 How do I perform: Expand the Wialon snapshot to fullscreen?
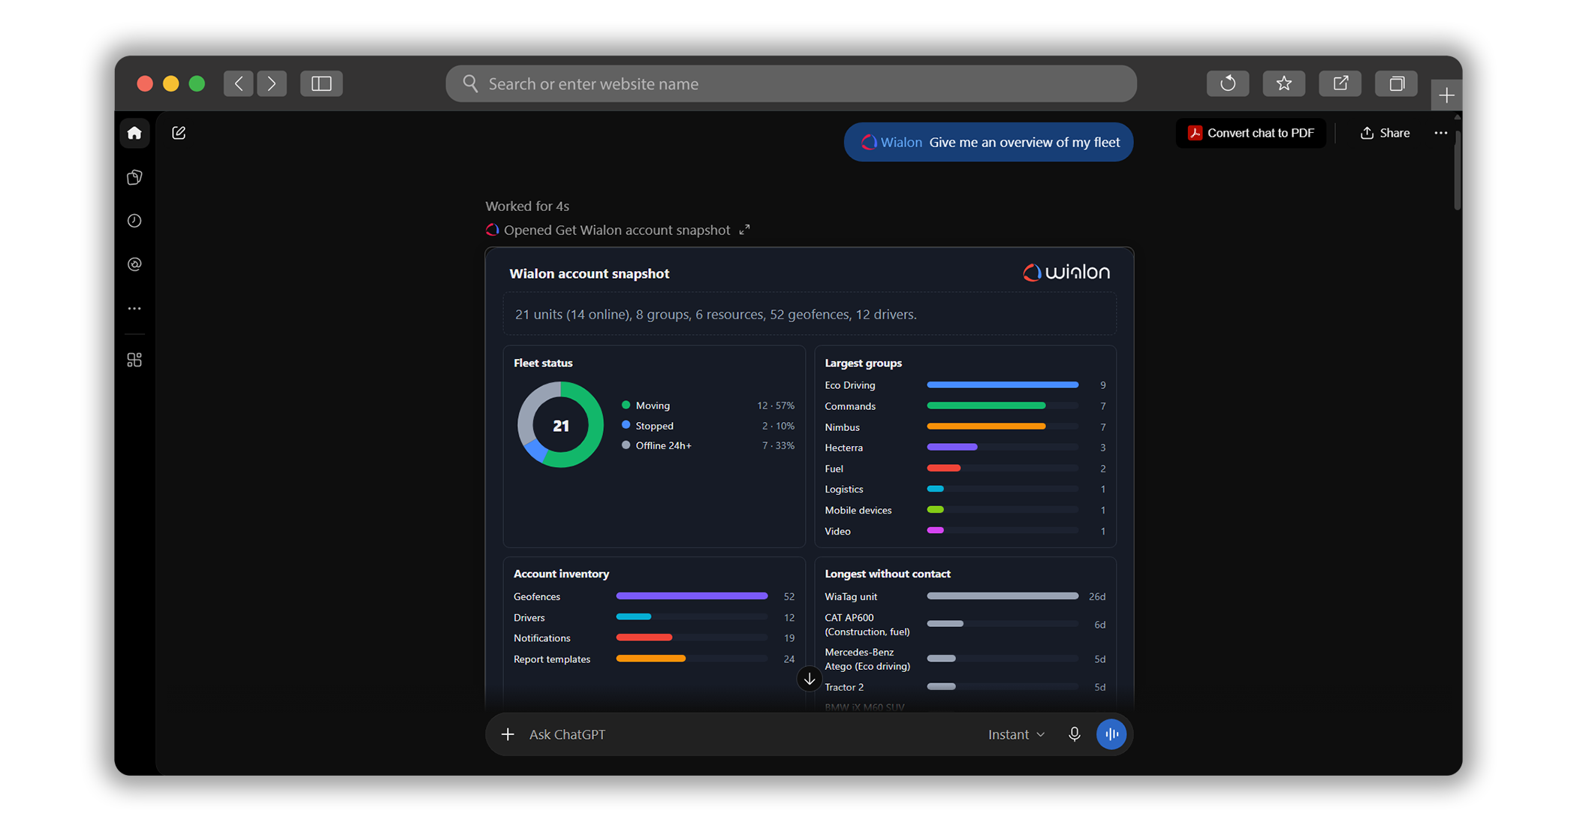point(744,230)
